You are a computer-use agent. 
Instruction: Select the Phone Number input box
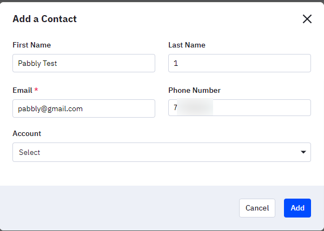point(240,107)
